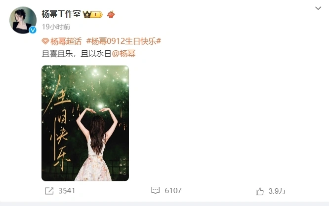Click the blue verified V badge

pos(33,30)
